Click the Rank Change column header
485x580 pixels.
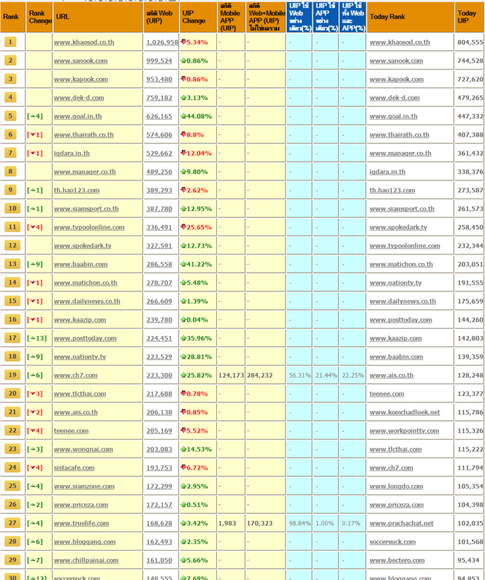[40, 17]
